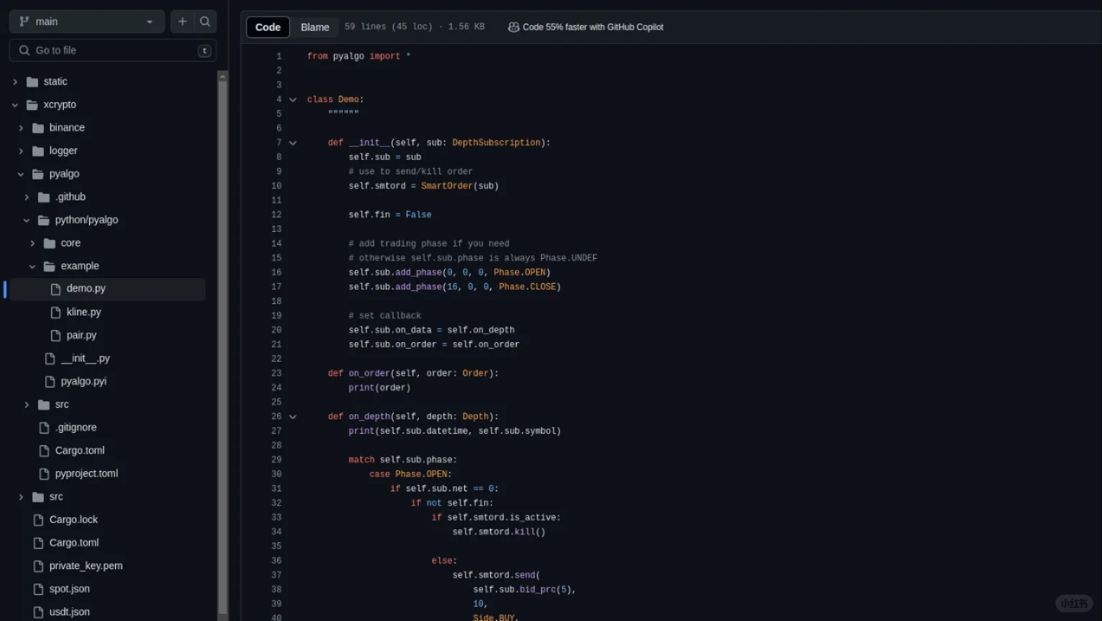This screenshot has height=621, width=1102.
Task: Open __init__.py in the file tree
Action: click(x=86, y=358)
